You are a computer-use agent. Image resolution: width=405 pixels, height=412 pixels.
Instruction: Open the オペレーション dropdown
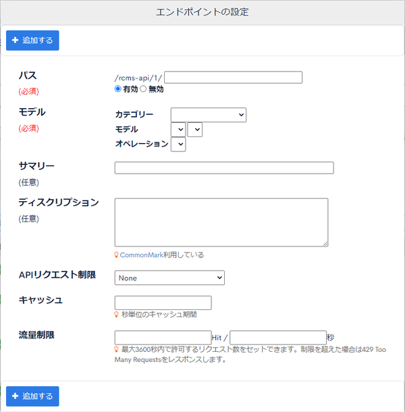pos(178,145)
